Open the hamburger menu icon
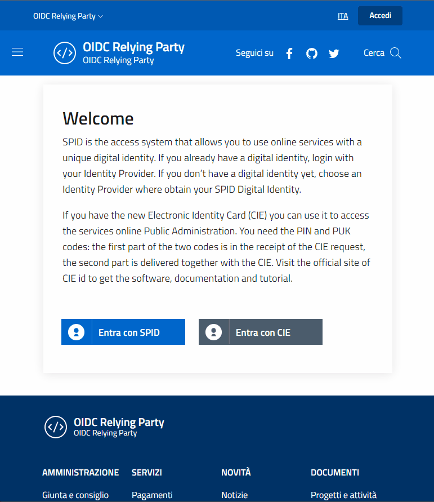 (x=17, y=52)
